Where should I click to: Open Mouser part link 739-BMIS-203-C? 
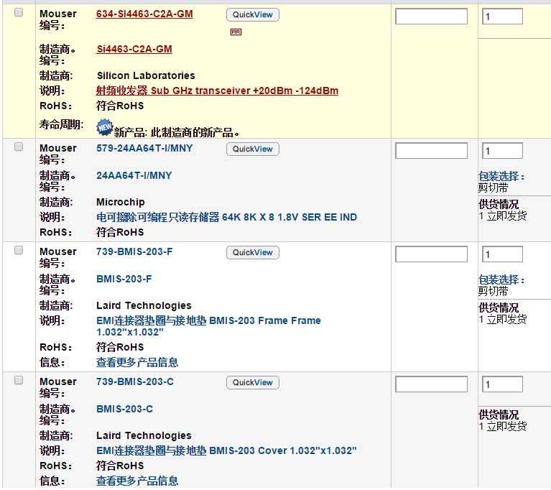click(135, 382)
